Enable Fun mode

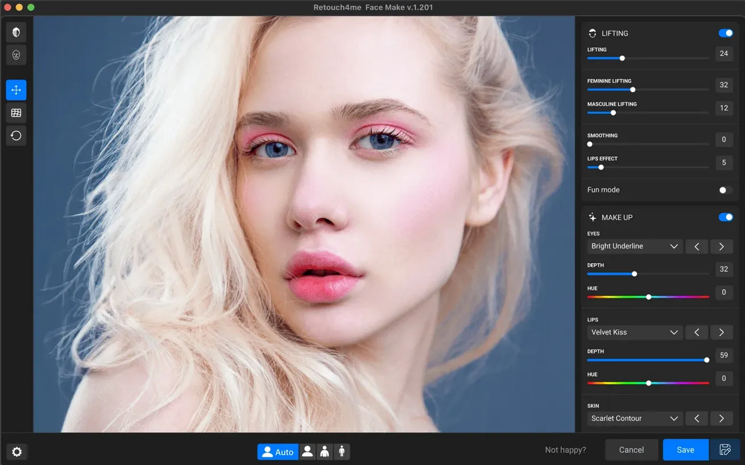pos(723,190)
